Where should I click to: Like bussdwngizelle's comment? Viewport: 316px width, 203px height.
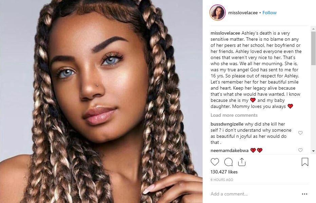[x=300, y=133]
